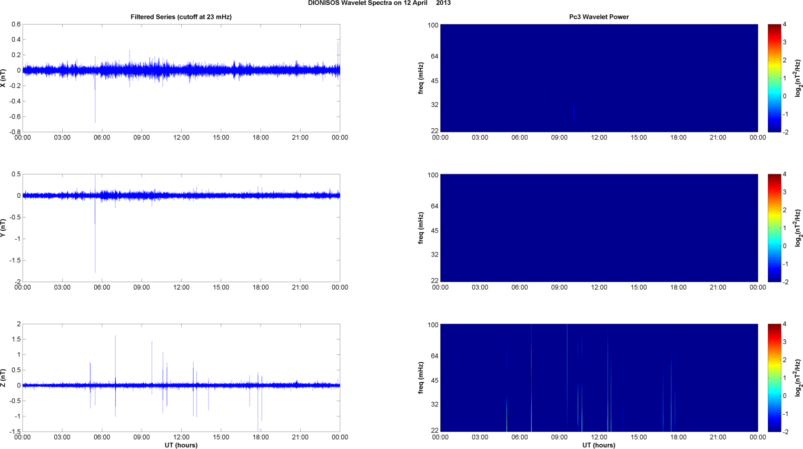Click the colorbar beside the middle wavelet plot

click(x=774, y=228)
